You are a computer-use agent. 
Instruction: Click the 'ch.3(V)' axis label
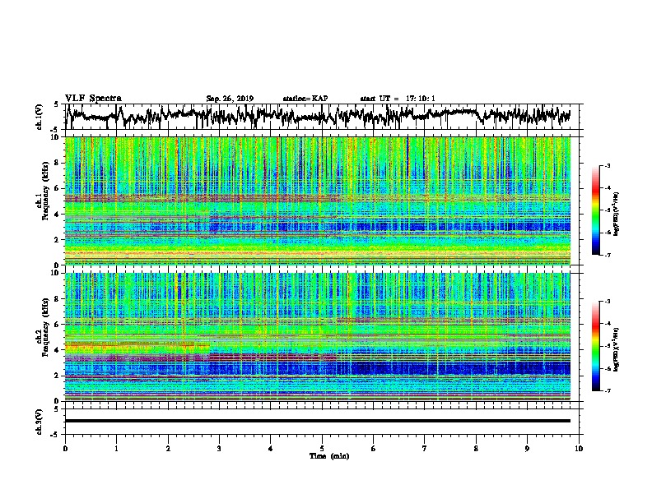(40, 422)
